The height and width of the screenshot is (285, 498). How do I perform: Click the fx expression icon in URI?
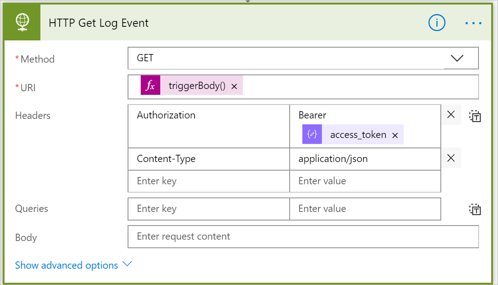(150, 86)
